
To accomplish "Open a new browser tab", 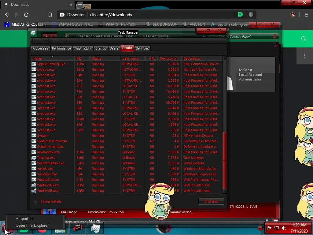I will click(80, 4).
